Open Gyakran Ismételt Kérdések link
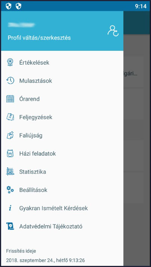 [x=62, y=208]
